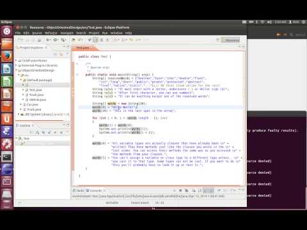
Task: Collapse the (default package) node
Action: click(x=21, y=80)
